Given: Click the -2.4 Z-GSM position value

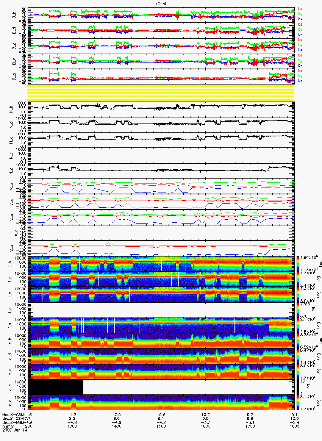Looking at the screenshot, I should coord(294,422).
